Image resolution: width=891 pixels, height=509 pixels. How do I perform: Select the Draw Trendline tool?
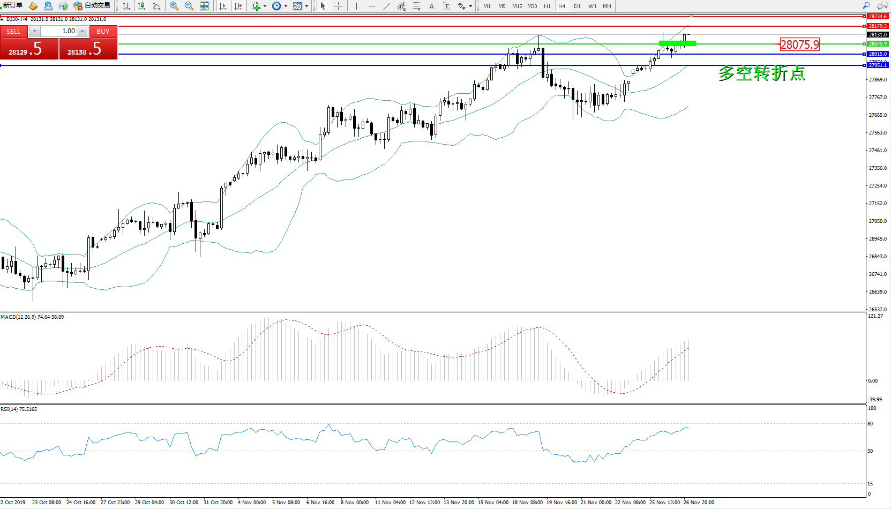coord(387,6)
